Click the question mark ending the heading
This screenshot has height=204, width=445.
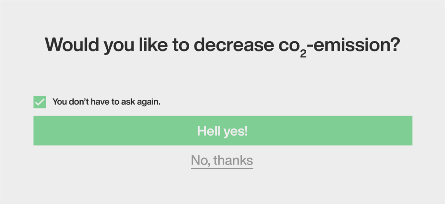click(394, 45)
